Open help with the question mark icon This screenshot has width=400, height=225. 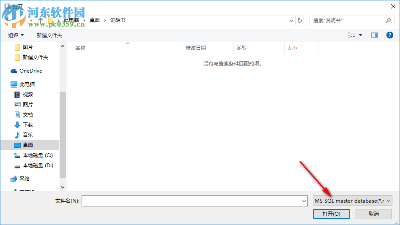(389, 35)
